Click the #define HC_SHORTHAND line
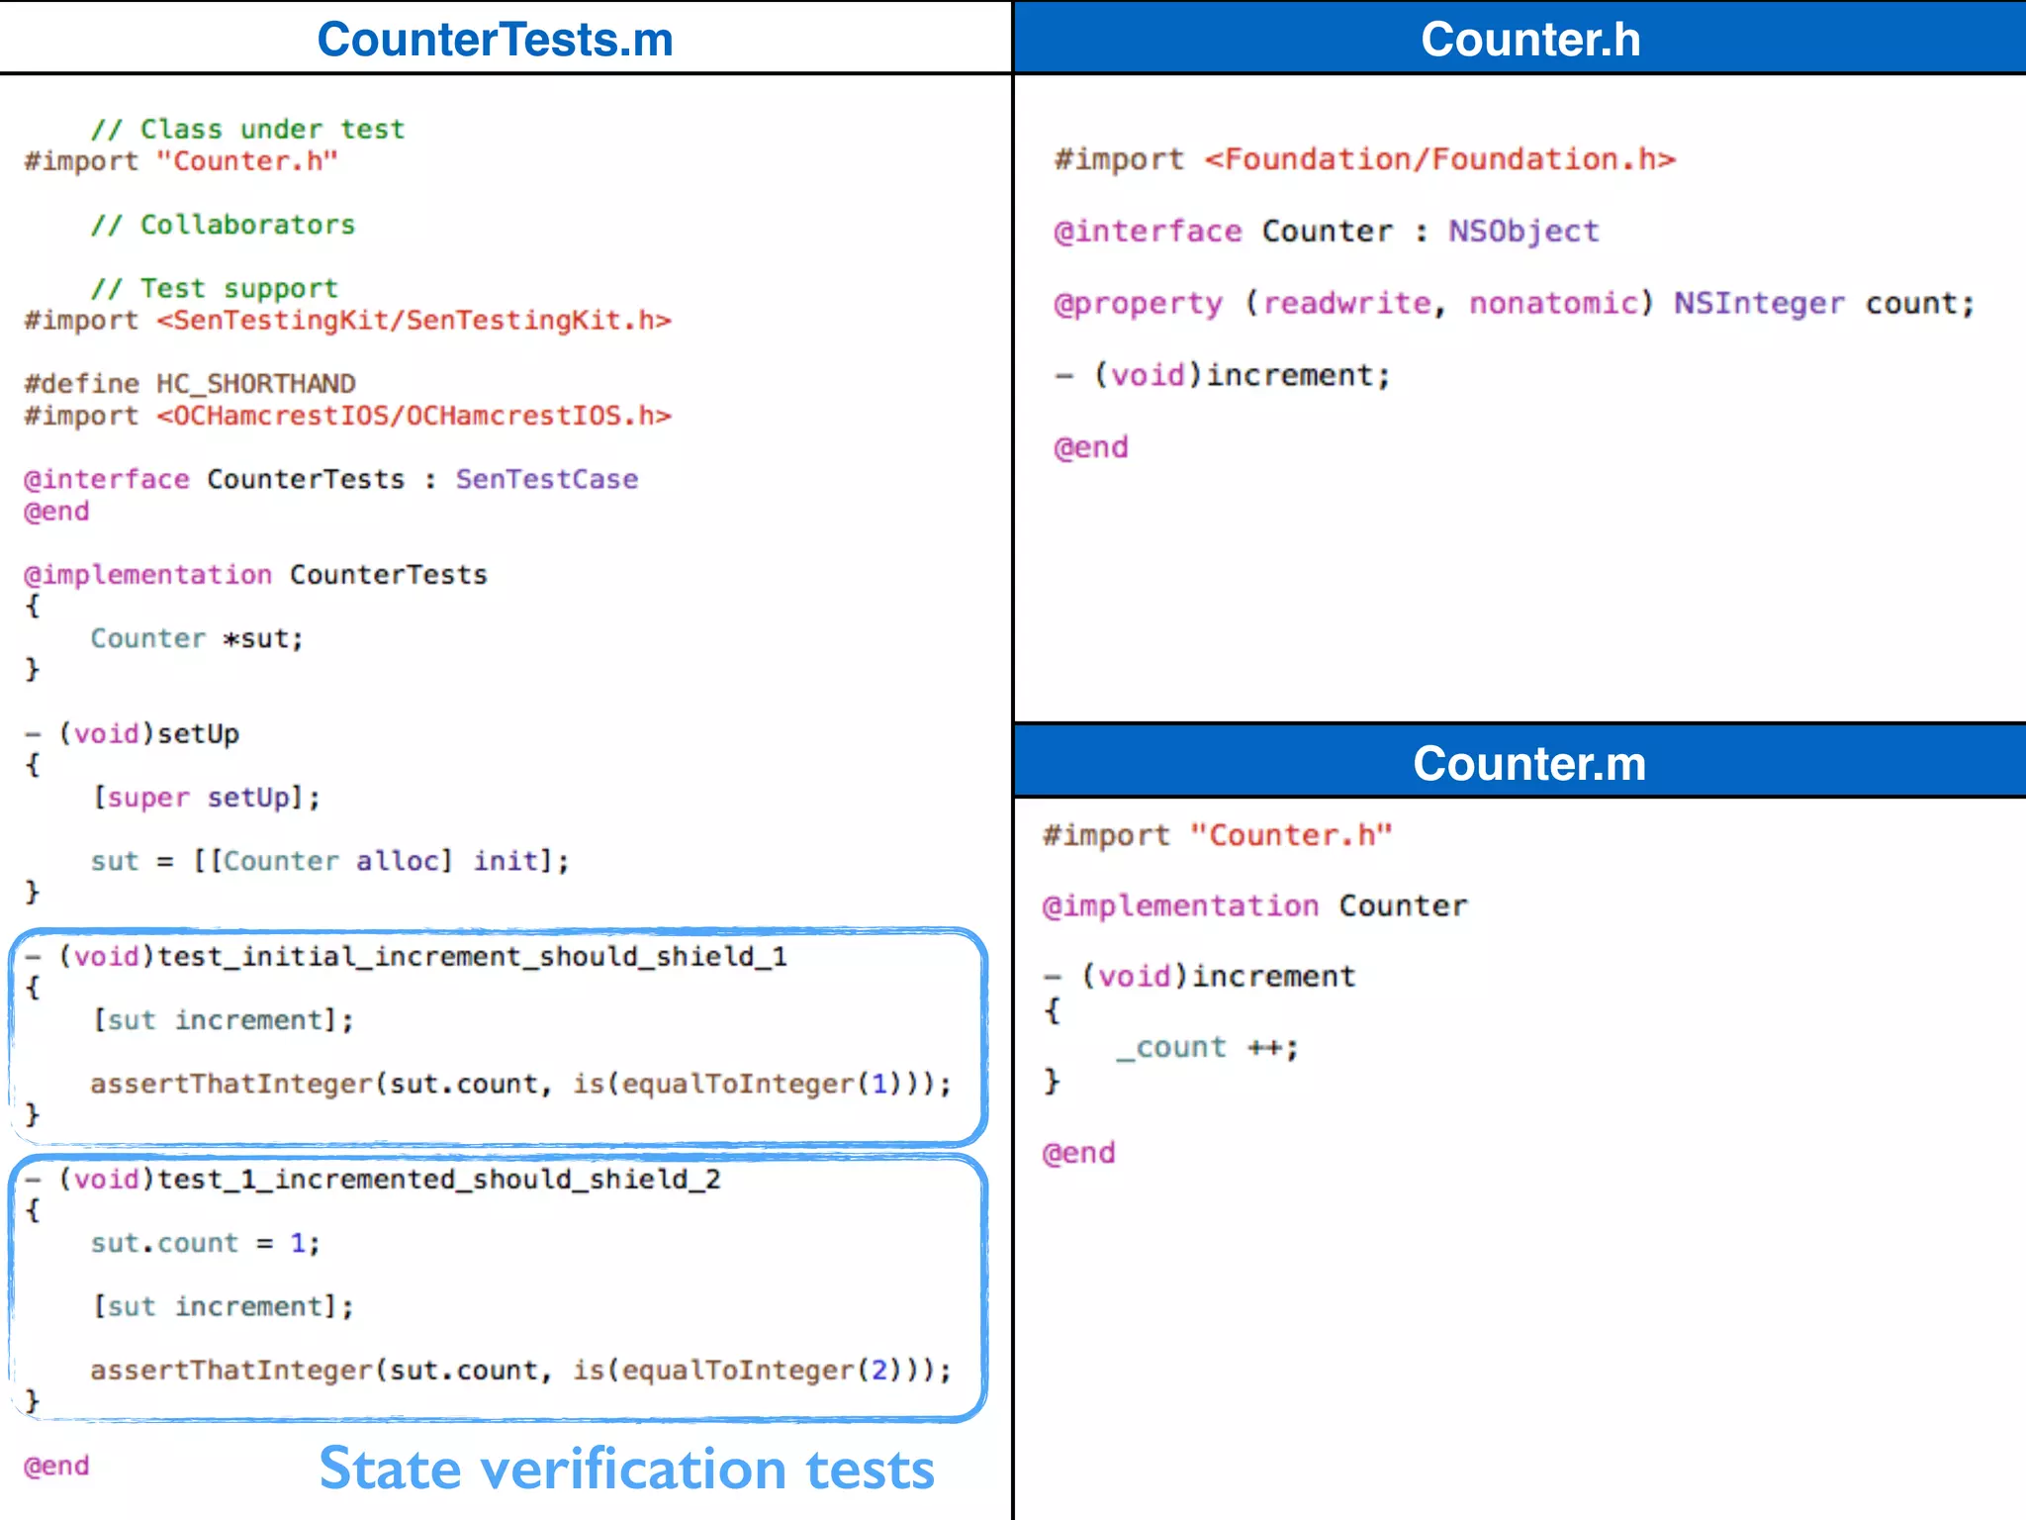The width and height of the screenshot is (2026, 1520). (x=190, y=384)
